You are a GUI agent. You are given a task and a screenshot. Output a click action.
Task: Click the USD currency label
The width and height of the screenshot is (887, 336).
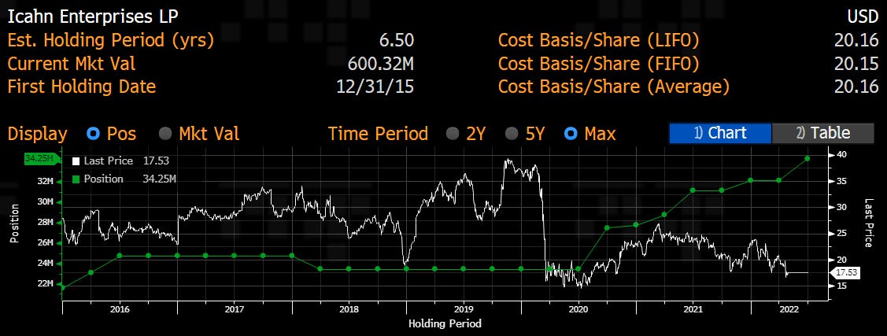pyautogui.click(x=862, y=17)
